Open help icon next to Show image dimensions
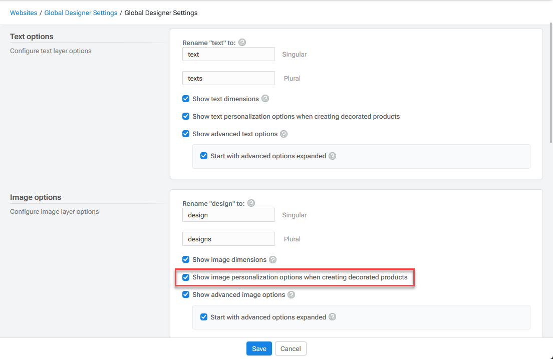 272,259
